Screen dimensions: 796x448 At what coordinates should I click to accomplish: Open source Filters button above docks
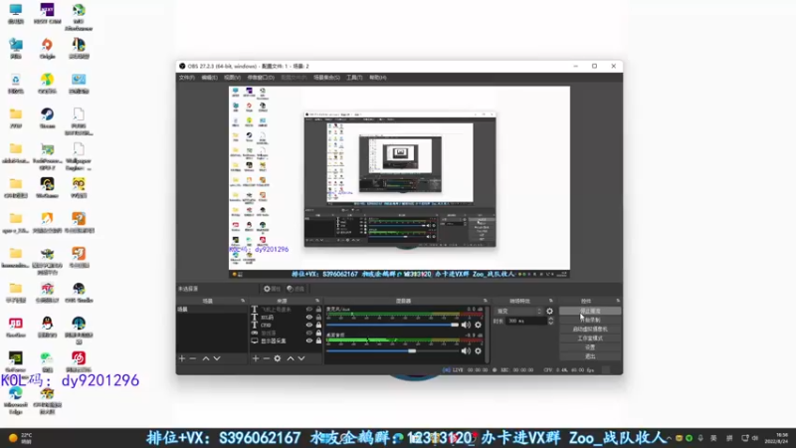(295, 289)
